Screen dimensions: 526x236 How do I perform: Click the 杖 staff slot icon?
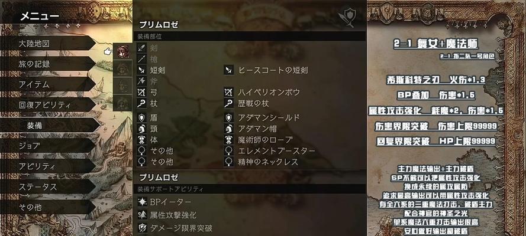[x=141, y=103]
